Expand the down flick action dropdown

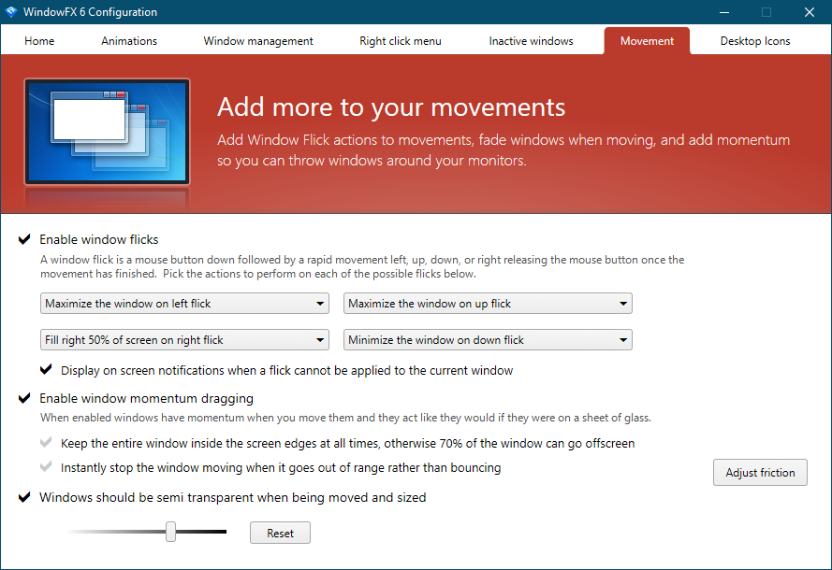[488, 340]
